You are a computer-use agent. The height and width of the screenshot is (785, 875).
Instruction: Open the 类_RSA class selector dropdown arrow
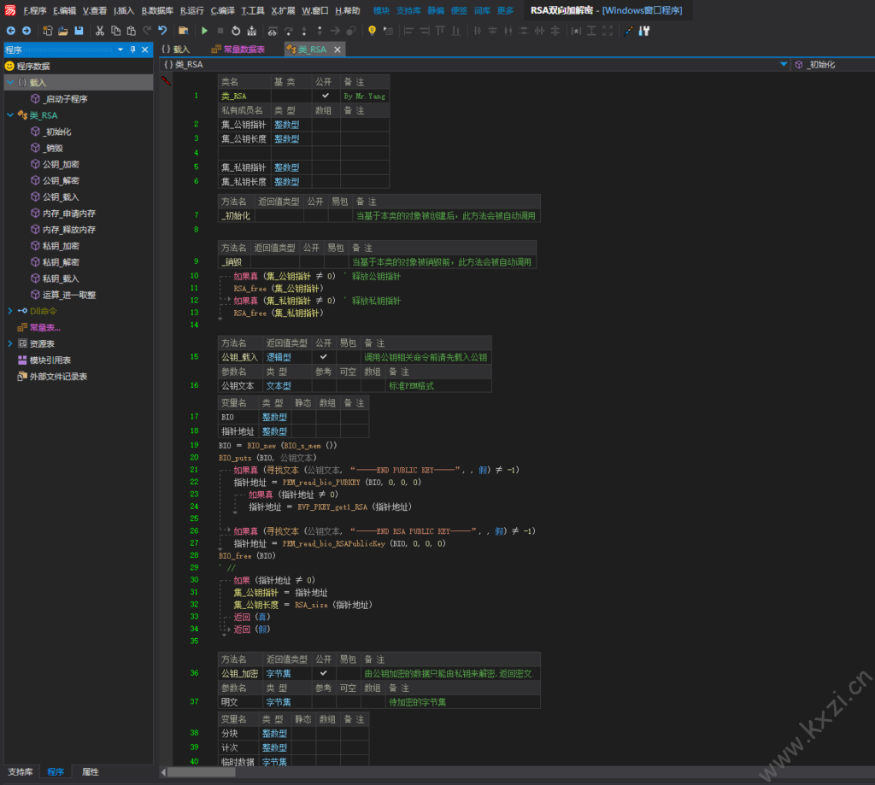click(x=784, y=65)
